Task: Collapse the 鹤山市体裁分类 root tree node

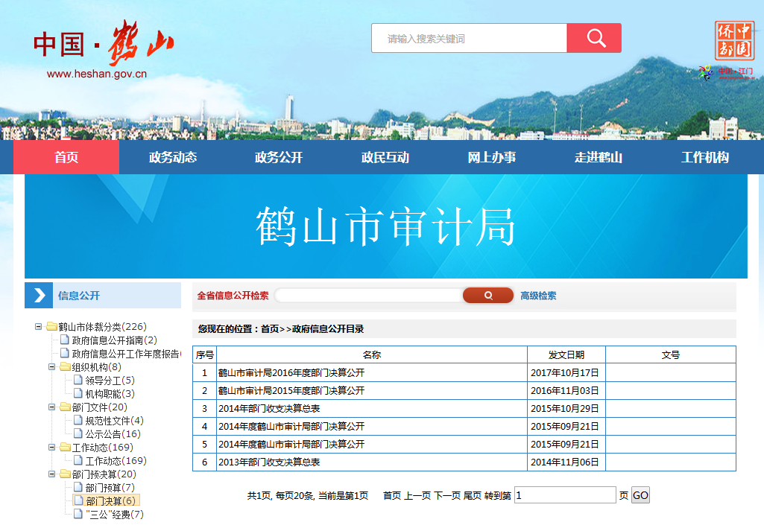Action: point(39,327)
